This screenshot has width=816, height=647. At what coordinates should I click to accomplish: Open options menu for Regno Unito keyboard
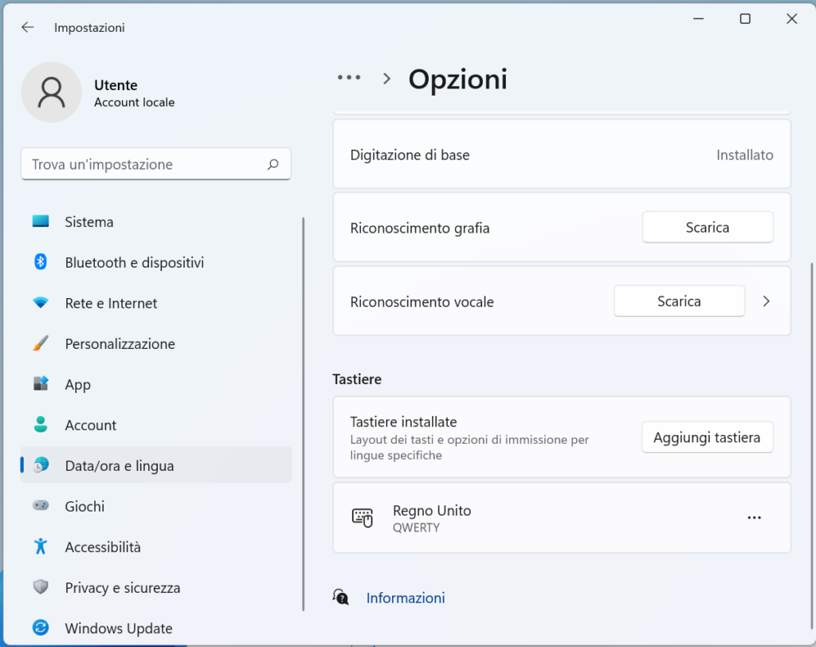pyautogui.click(x=754, y=517)
